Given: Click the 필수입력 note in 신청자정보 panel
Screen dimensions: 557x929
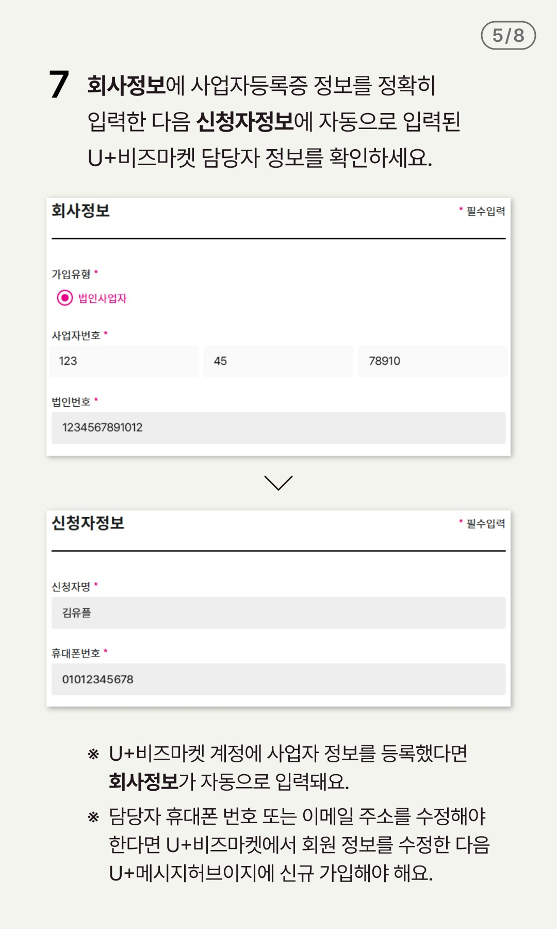Looking at the screenshot, I should (x=486, y=523).
